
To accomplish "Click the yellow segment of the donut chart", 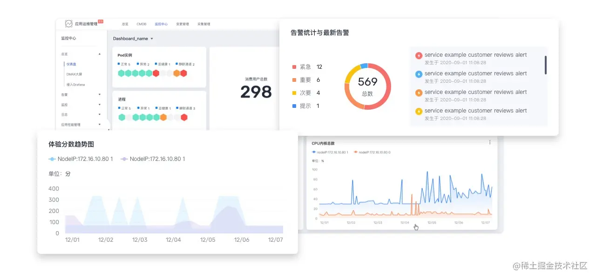I will pos(351,72).
